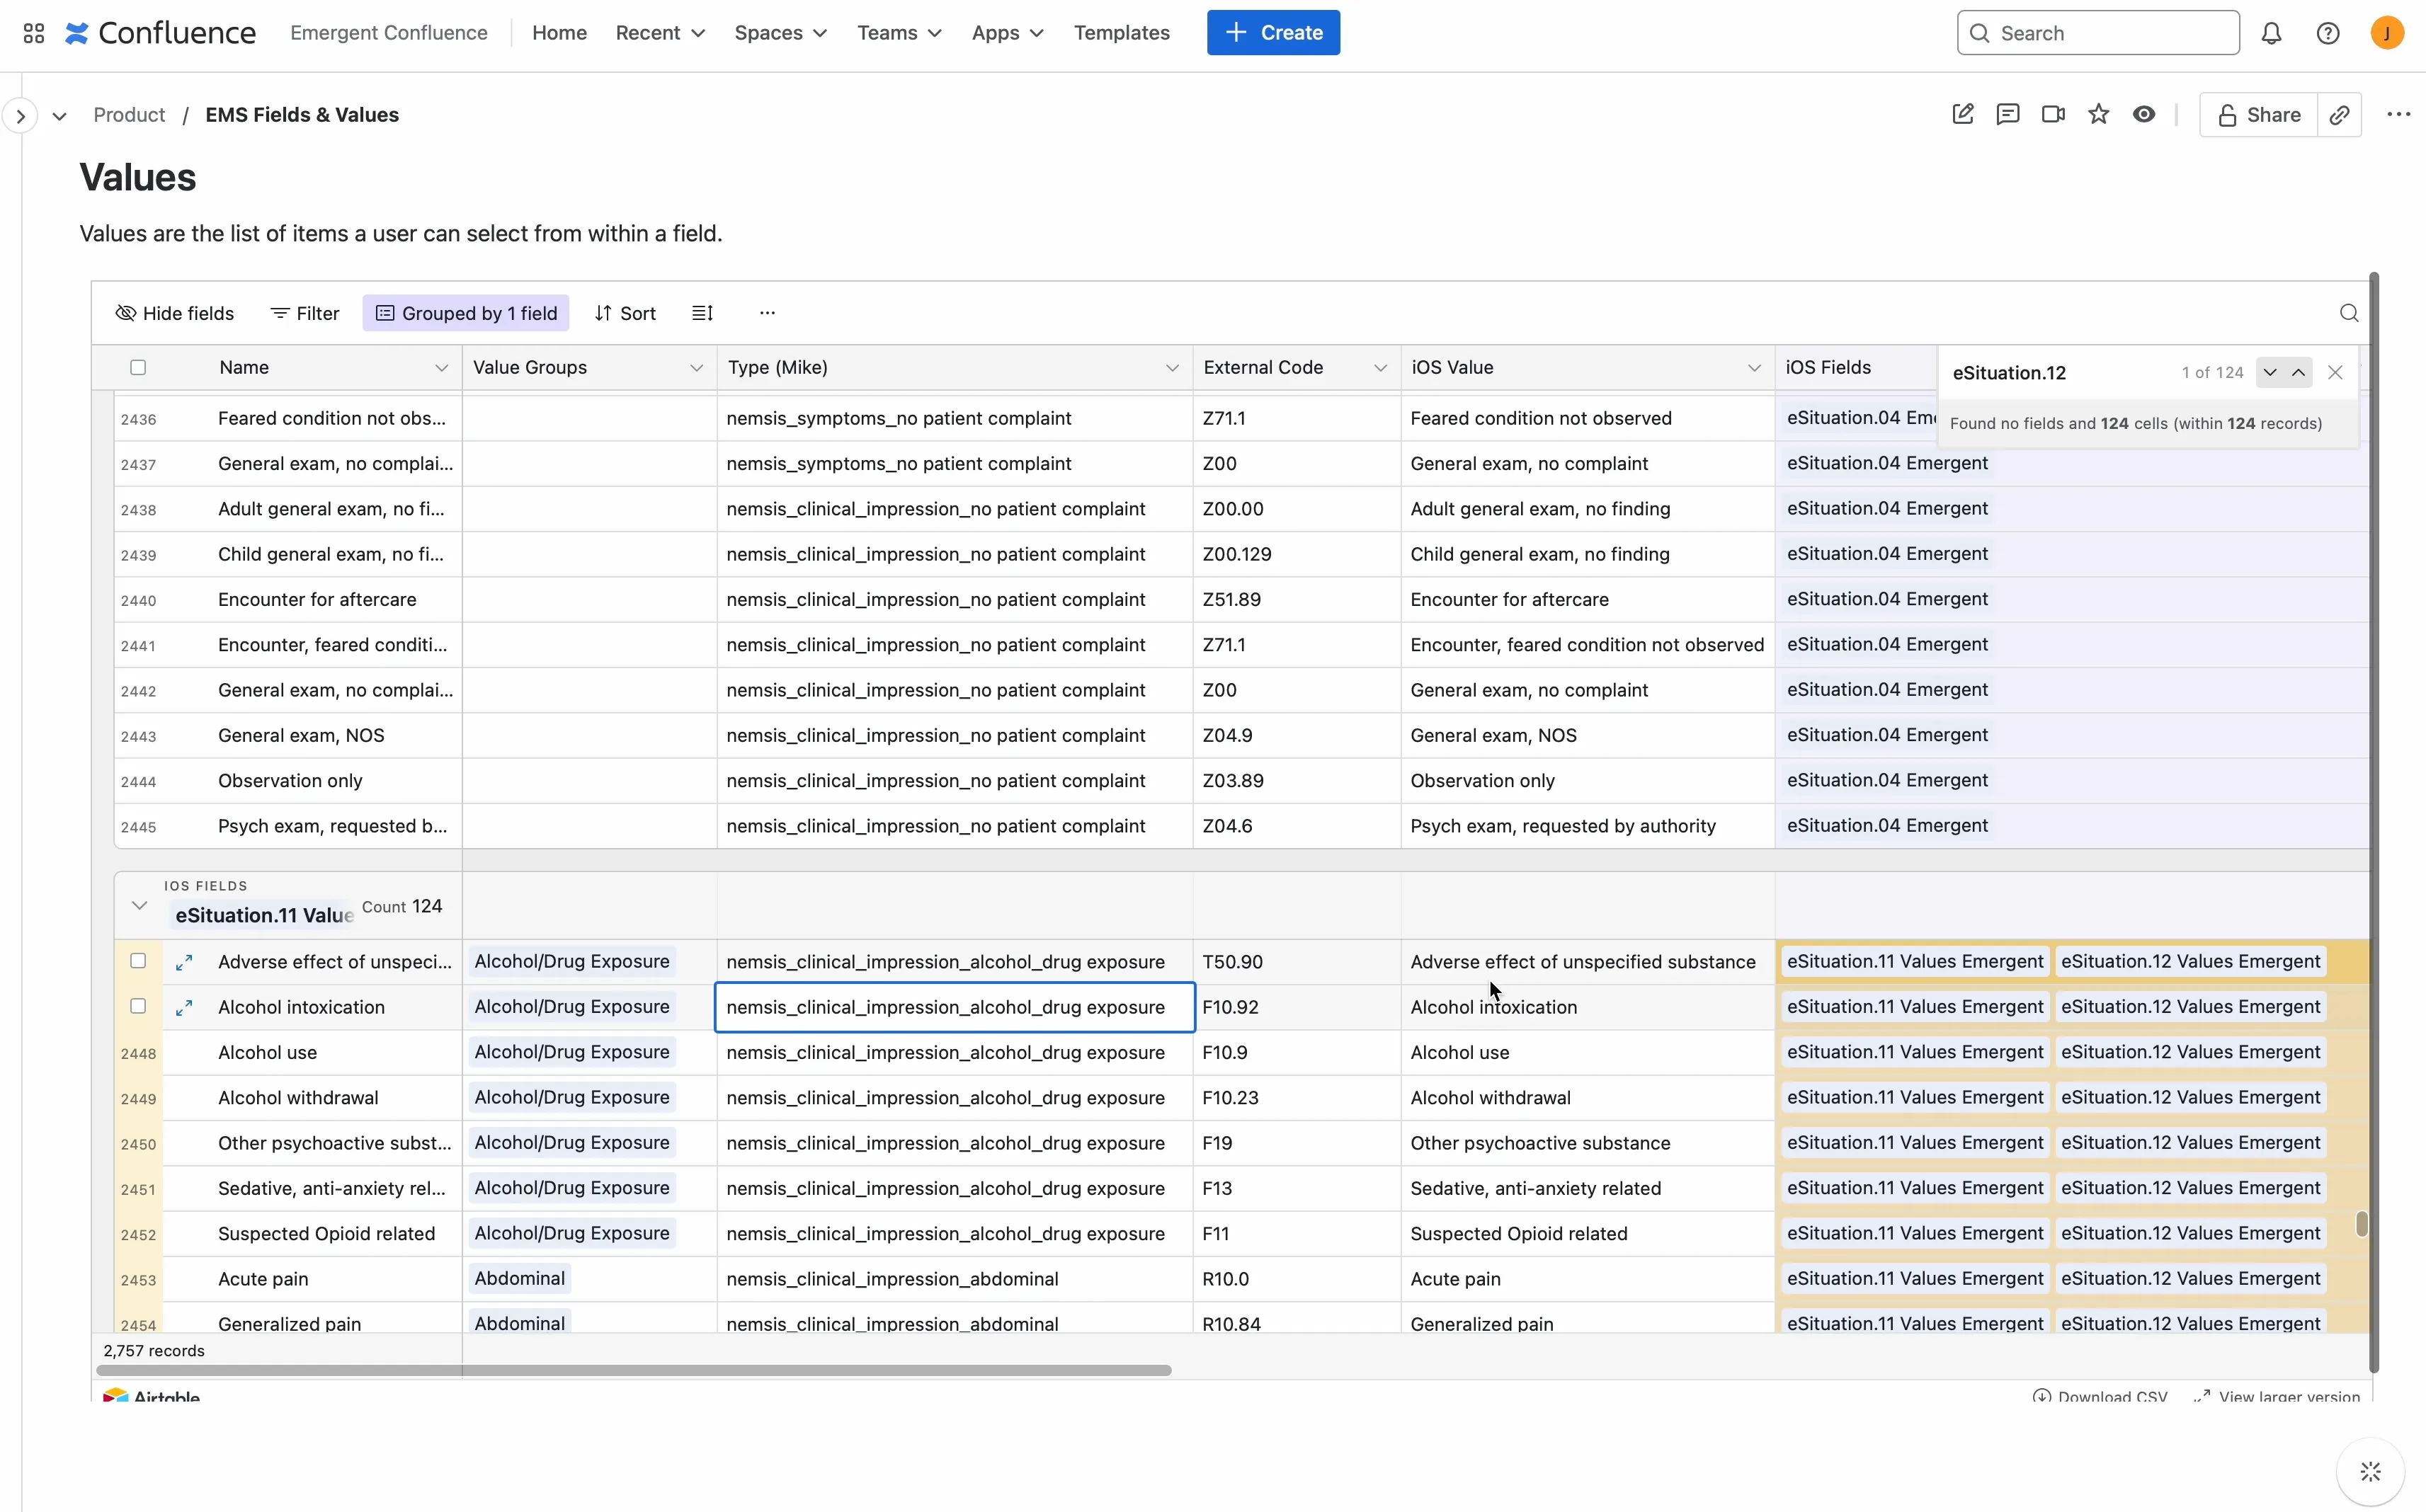This screenshot has width=2426, height=1512.
Task: Open the notifications bell
Action: [x=2271, y=33]
